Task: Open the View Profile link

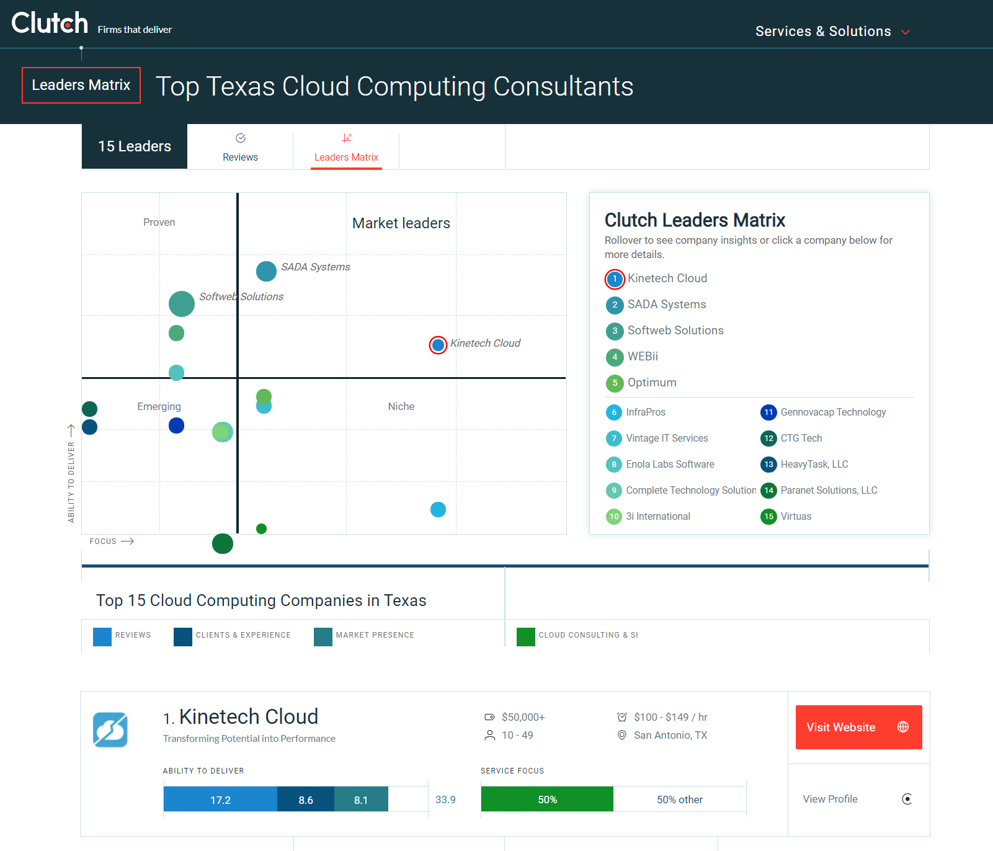Action: click(830, 799)
